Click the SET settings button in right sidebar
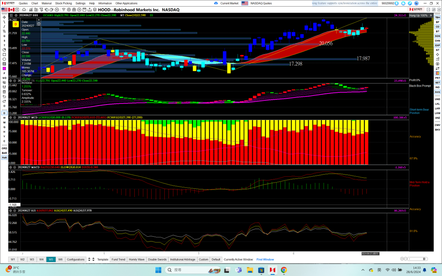Image resolution: width=442 pixels, height=276 pixels. pyautogui.click(x=437, y=82)
